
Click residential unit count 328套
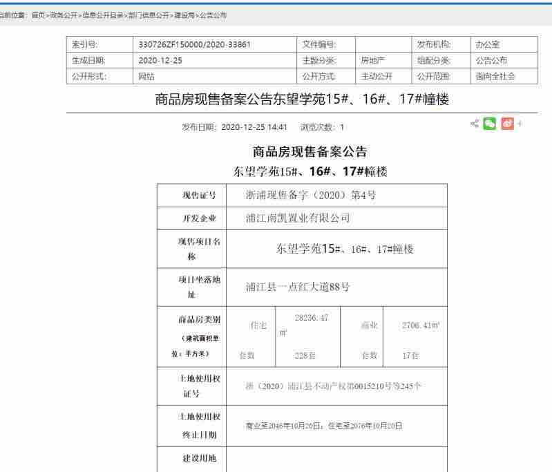(x=305, y=355)
